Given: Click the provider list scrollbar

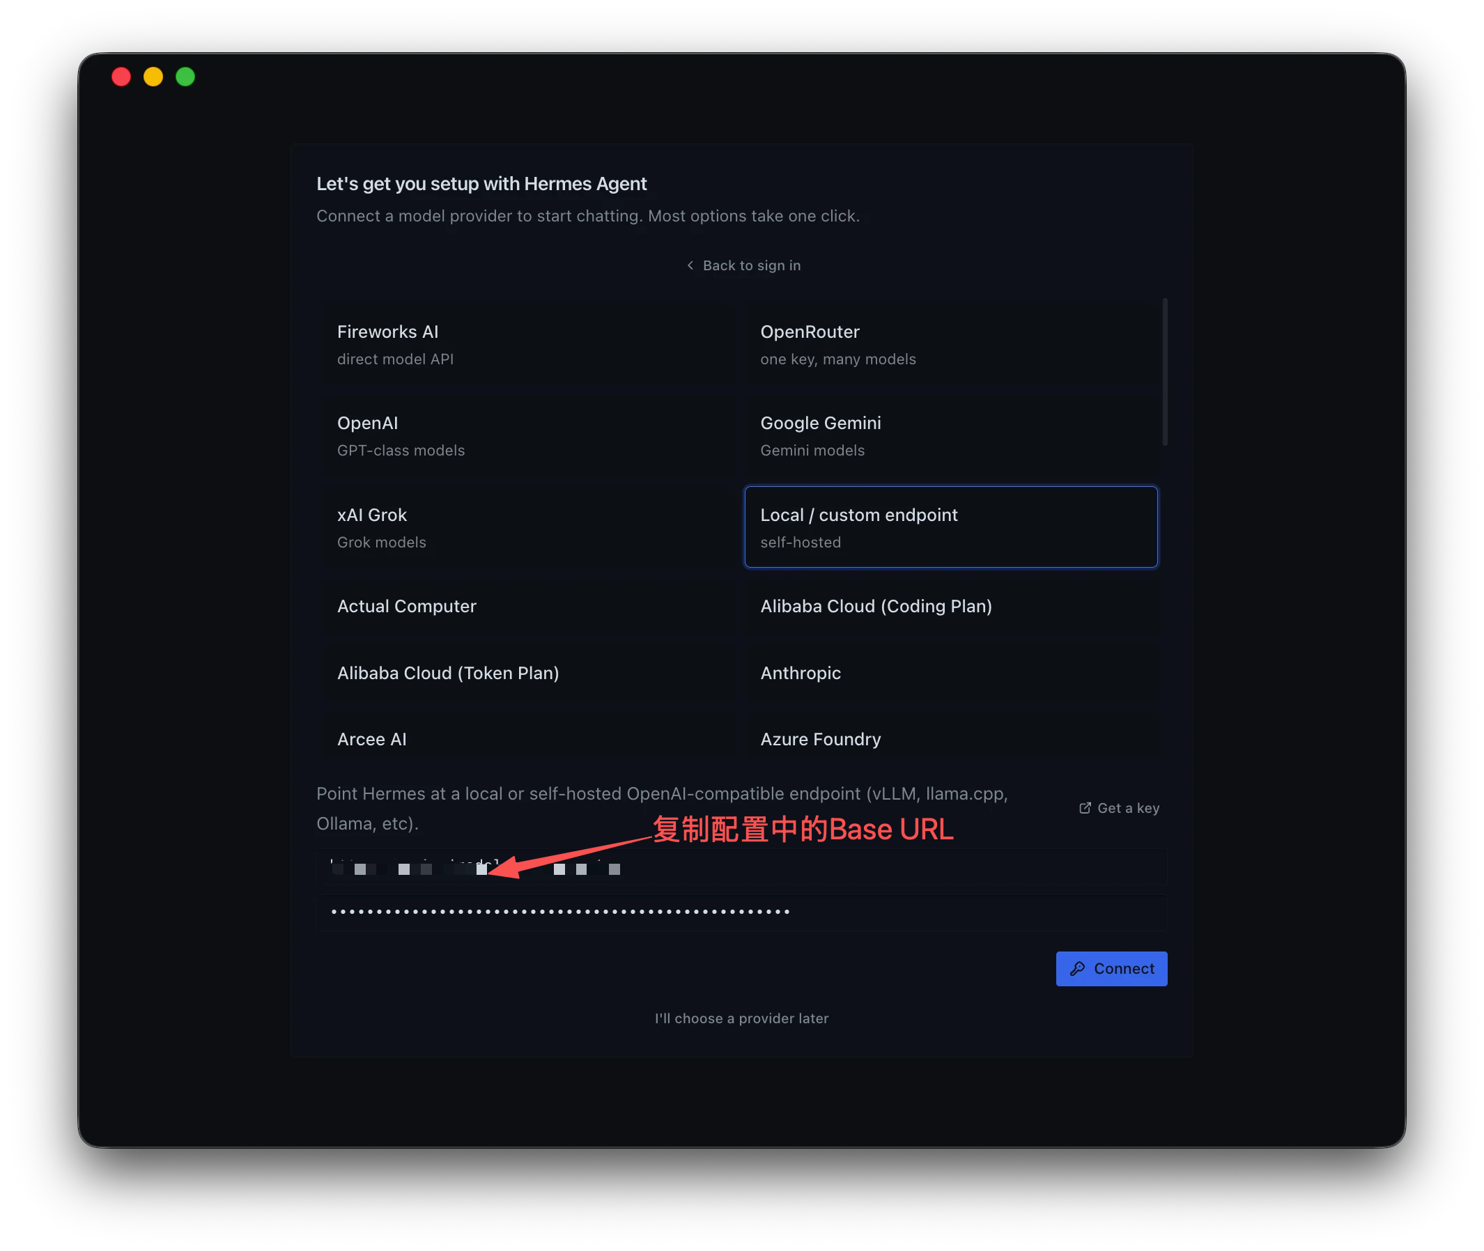Looking at the screenshot, I should tap(1165, 373).
